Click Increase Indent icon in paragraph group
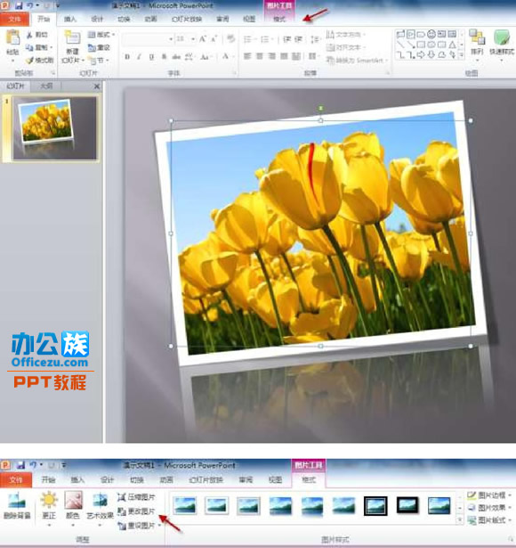 click(299, 39)
